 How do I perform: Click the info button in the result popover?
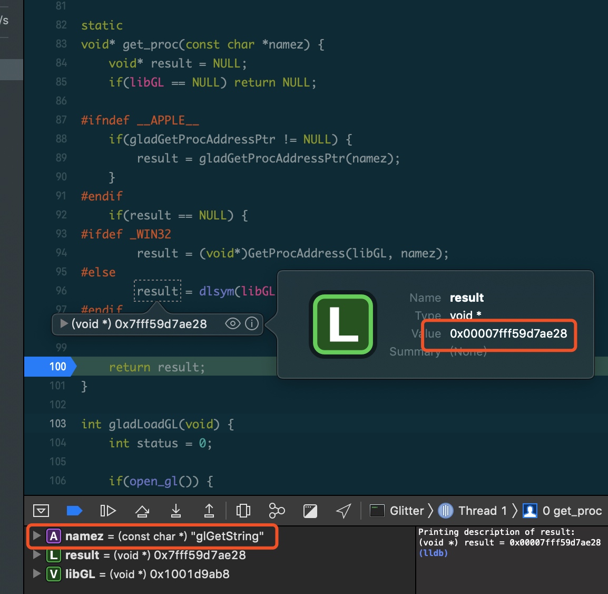tap(252, 324)
